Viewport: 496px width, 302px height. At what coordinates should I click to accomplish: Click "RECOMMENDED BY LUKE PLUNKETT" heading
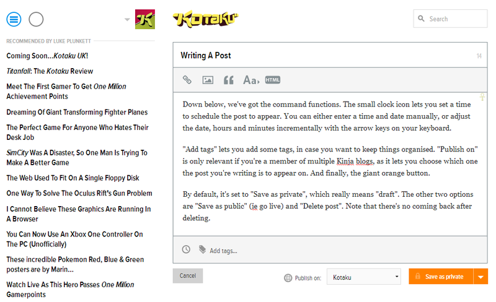click(x=48, y=41)
